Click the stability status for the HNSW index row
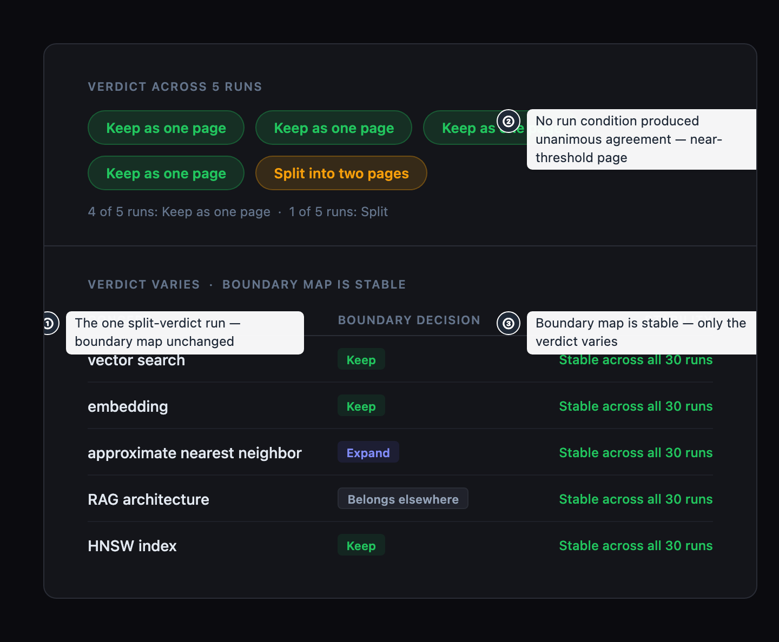This screenshot has height=642, width=779. point(636,546)
